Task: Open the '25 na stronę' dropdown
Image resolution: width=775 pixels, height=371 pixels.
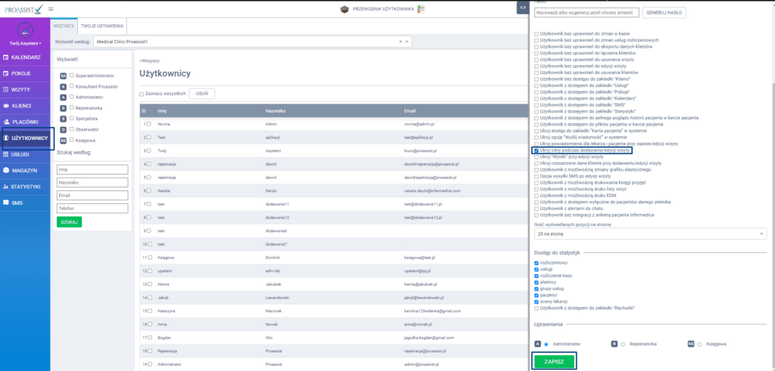Action: (650, 234)
